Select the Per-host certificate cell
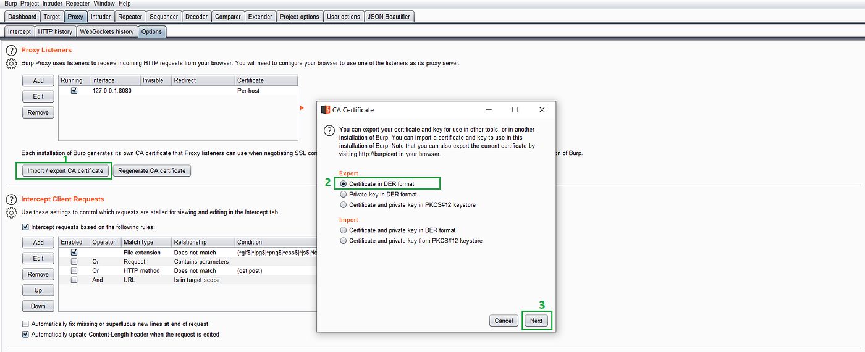The height and width of the screenshot is (352, 865). point(266,90)
